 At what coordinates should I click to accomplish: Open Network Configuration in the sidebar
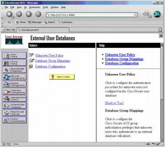[x=15, y=77]
